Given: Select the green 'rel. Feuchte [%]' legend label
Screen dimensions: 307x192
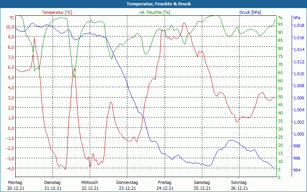Looking at the screenshot, I should point(155,12).
